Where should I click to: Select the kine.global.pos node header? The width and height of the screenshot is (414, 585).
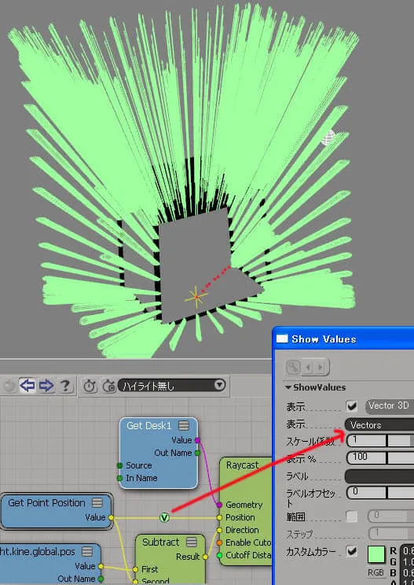[37, 551]
